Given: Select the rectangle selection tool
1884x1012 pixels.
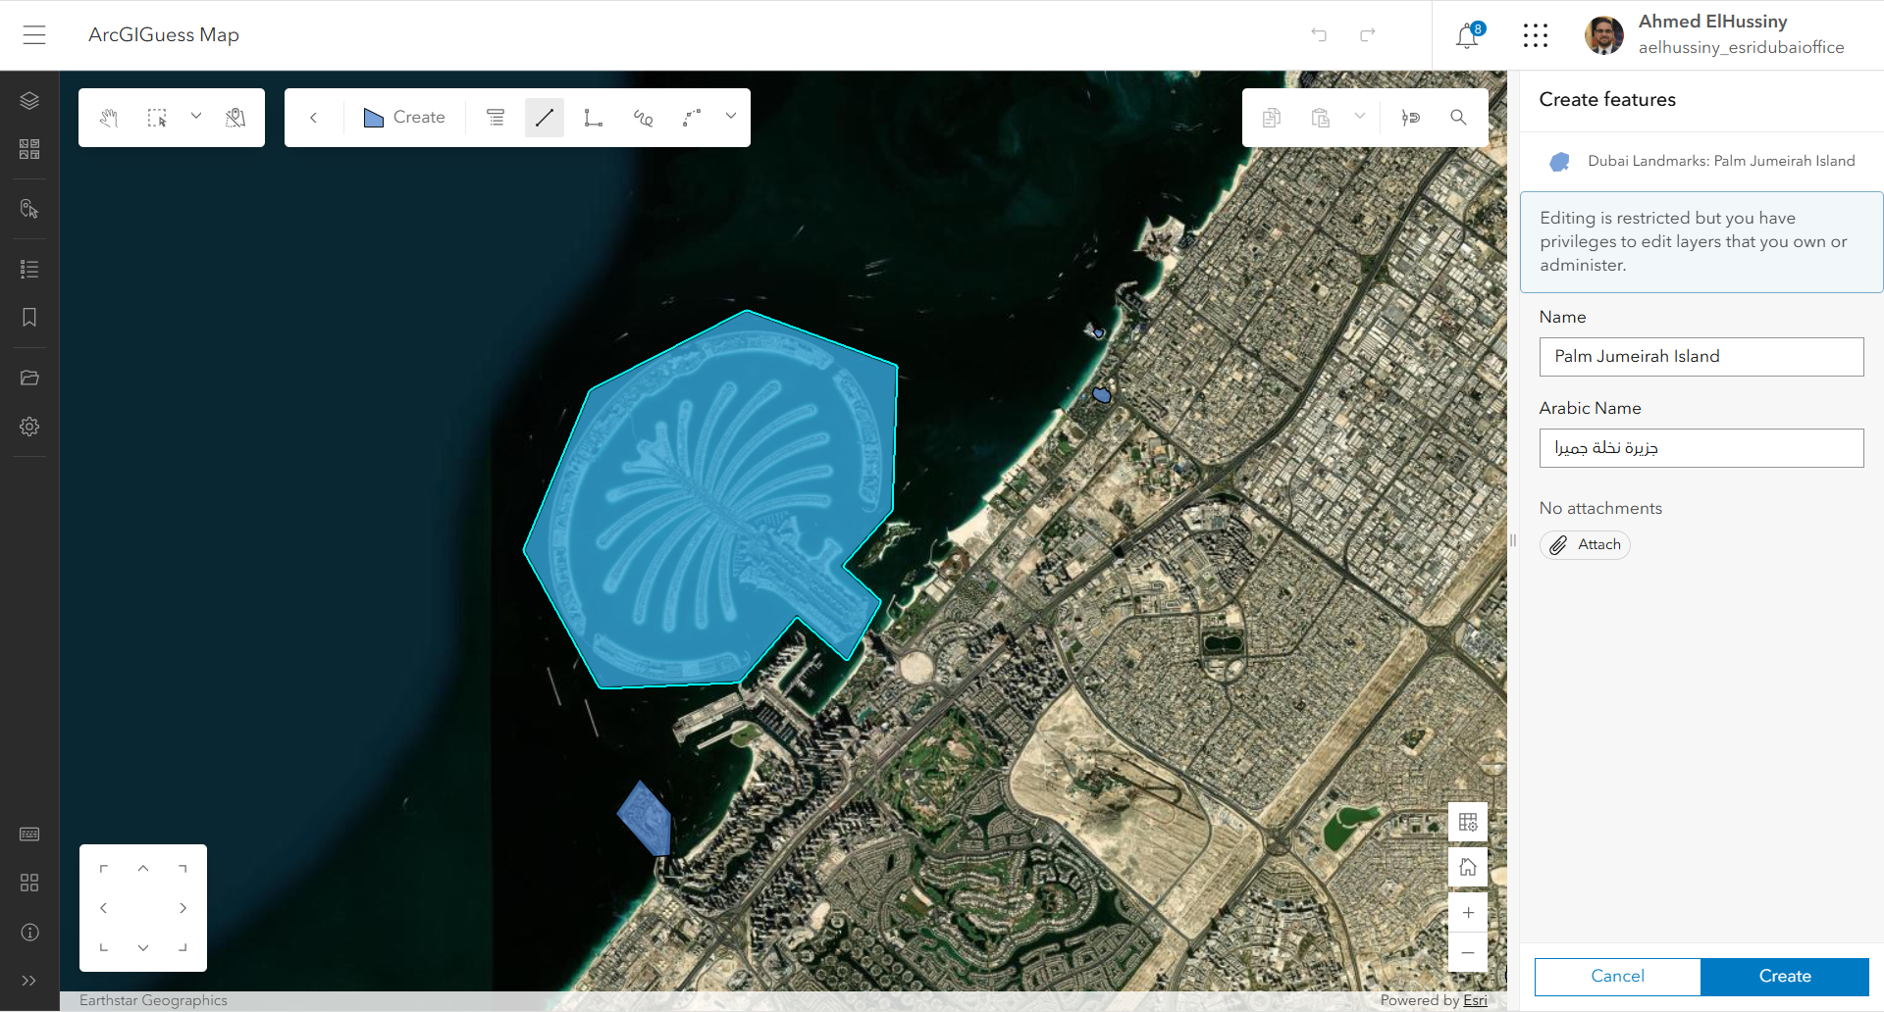Looking at the screenshot, I should point(157,118).
